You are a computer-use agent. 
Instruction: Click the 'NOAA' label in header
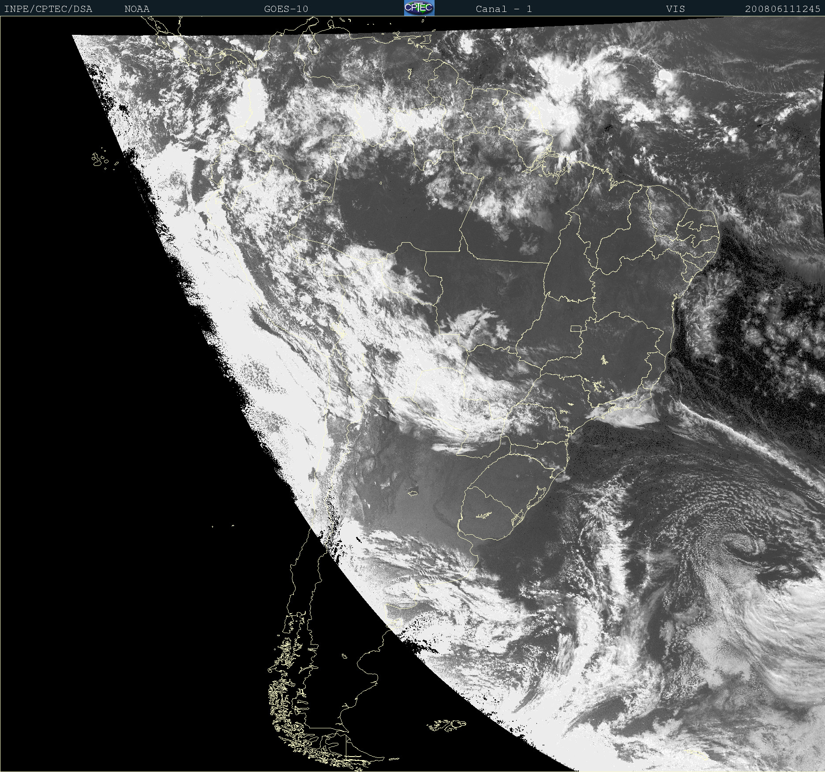click(137, 9)
